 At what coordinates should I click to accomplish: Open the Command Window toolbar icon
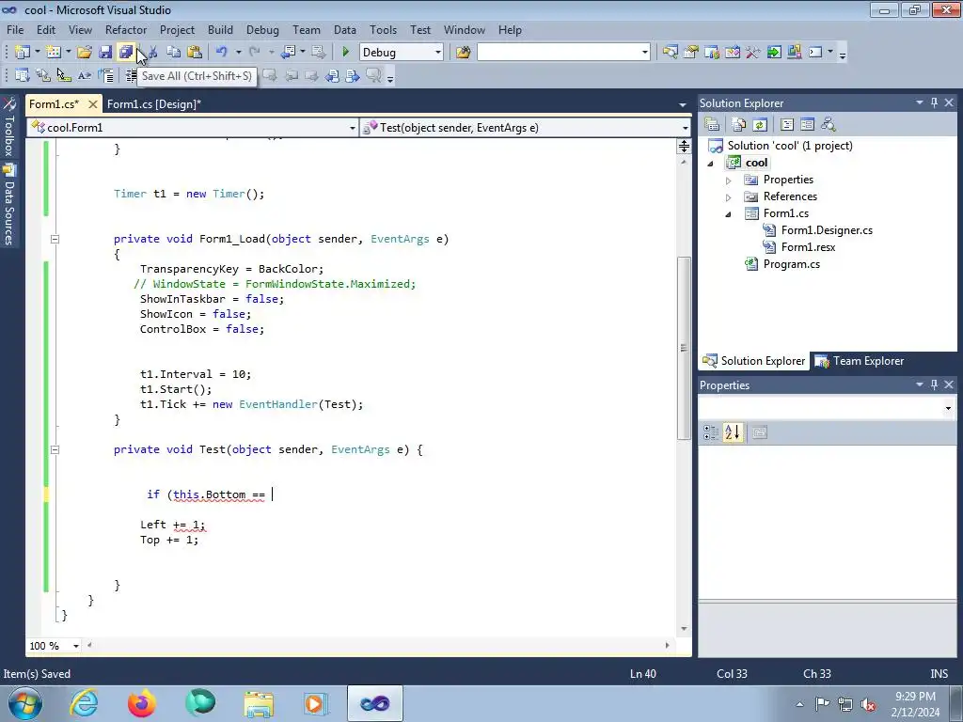815,53
